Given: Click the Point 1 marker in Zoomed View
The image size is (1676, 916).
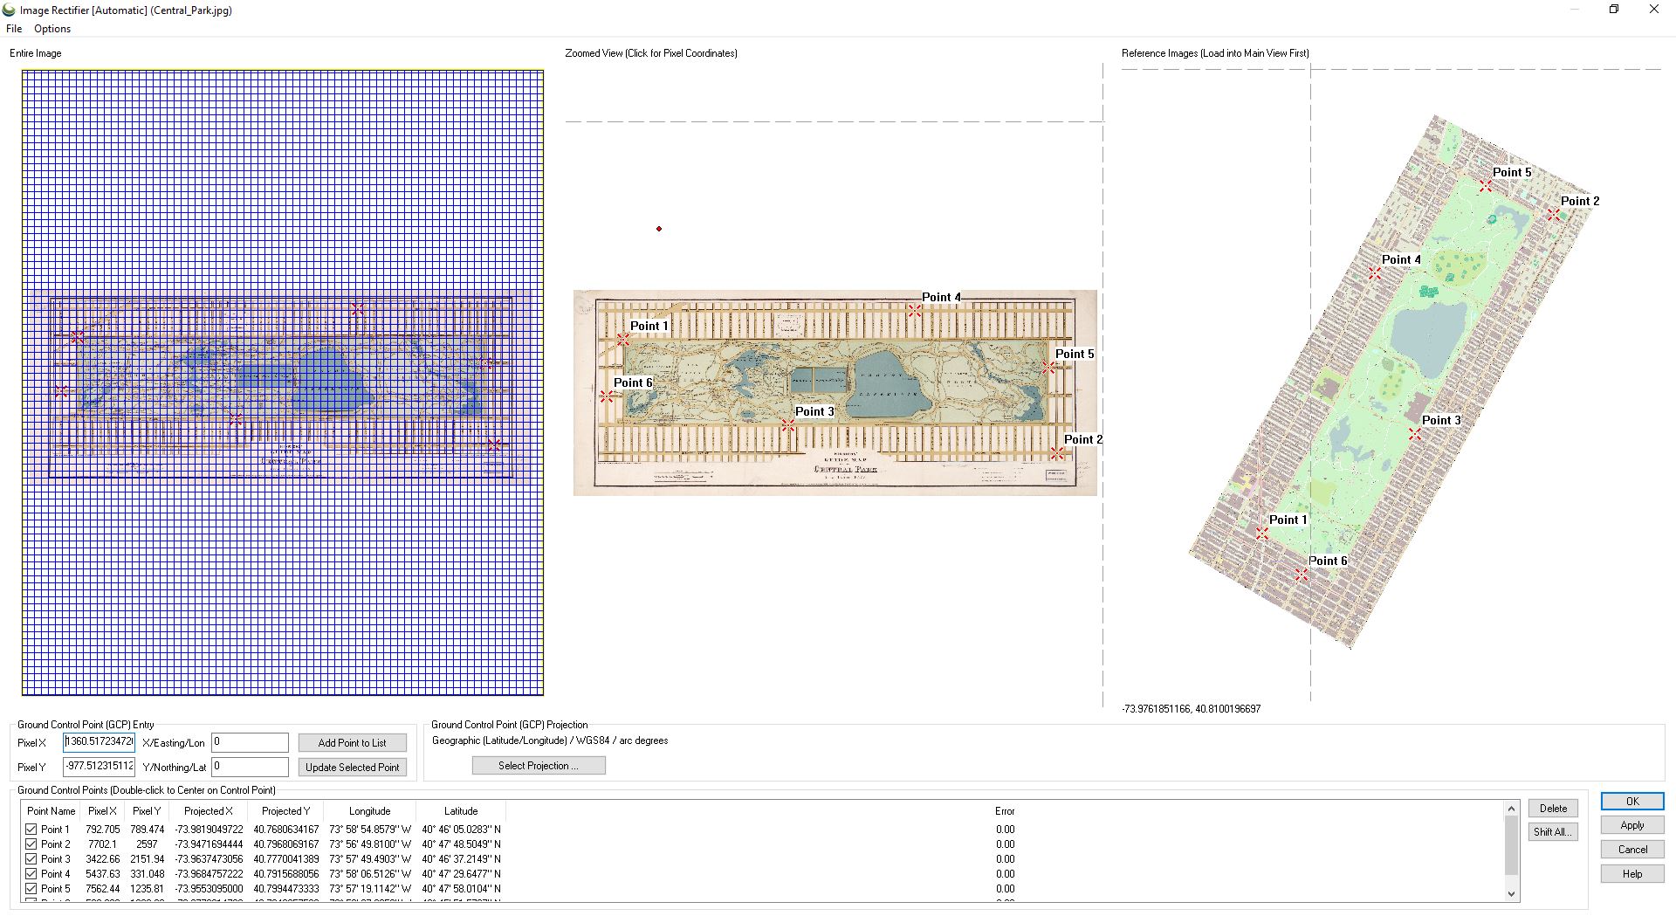Looking at the screenshot, I should tap(623, 340).
